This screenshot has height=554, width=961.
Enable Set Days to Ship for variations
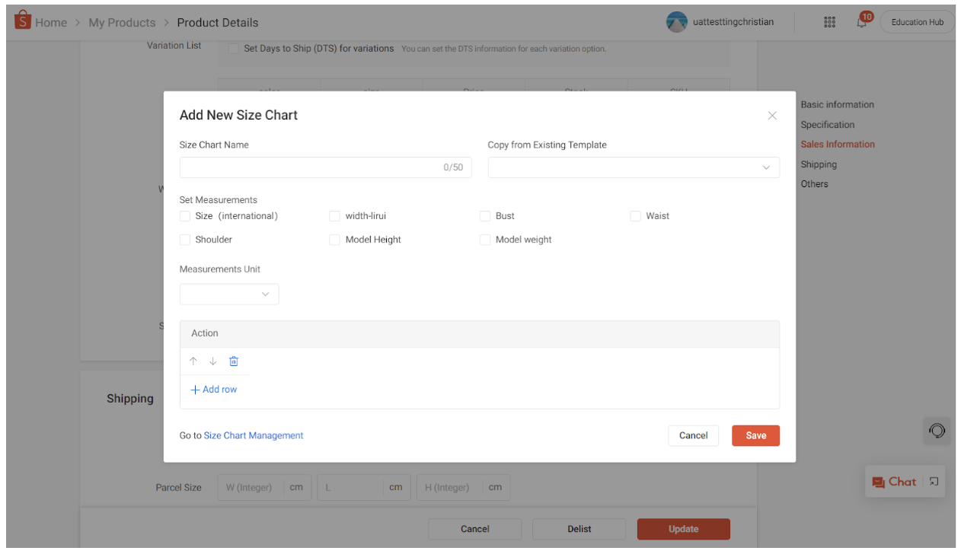(x=233, y=48)
